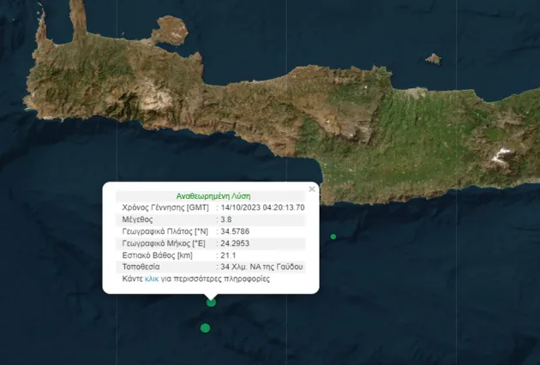540x365 pixels.
Task: Click the 'Εστιακό Βάθος [km]' label
Action: click(154, 255)
